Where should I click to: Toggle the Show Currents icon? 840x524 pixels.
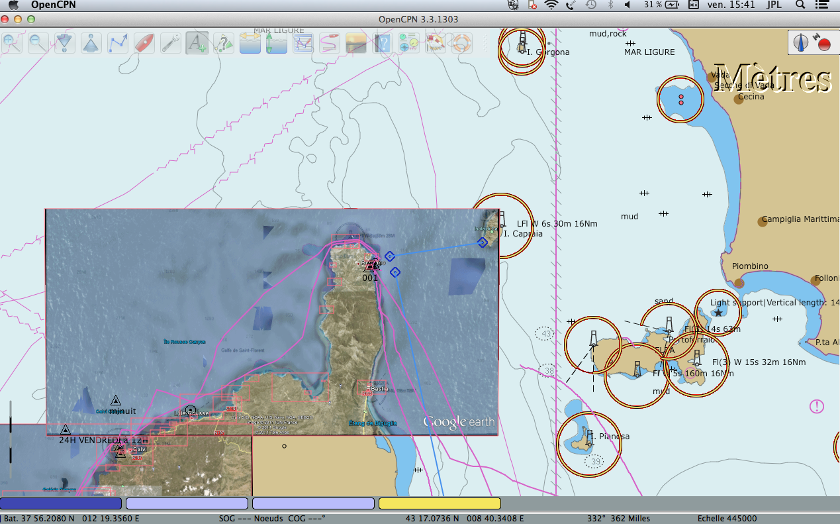tap(250, 44)
